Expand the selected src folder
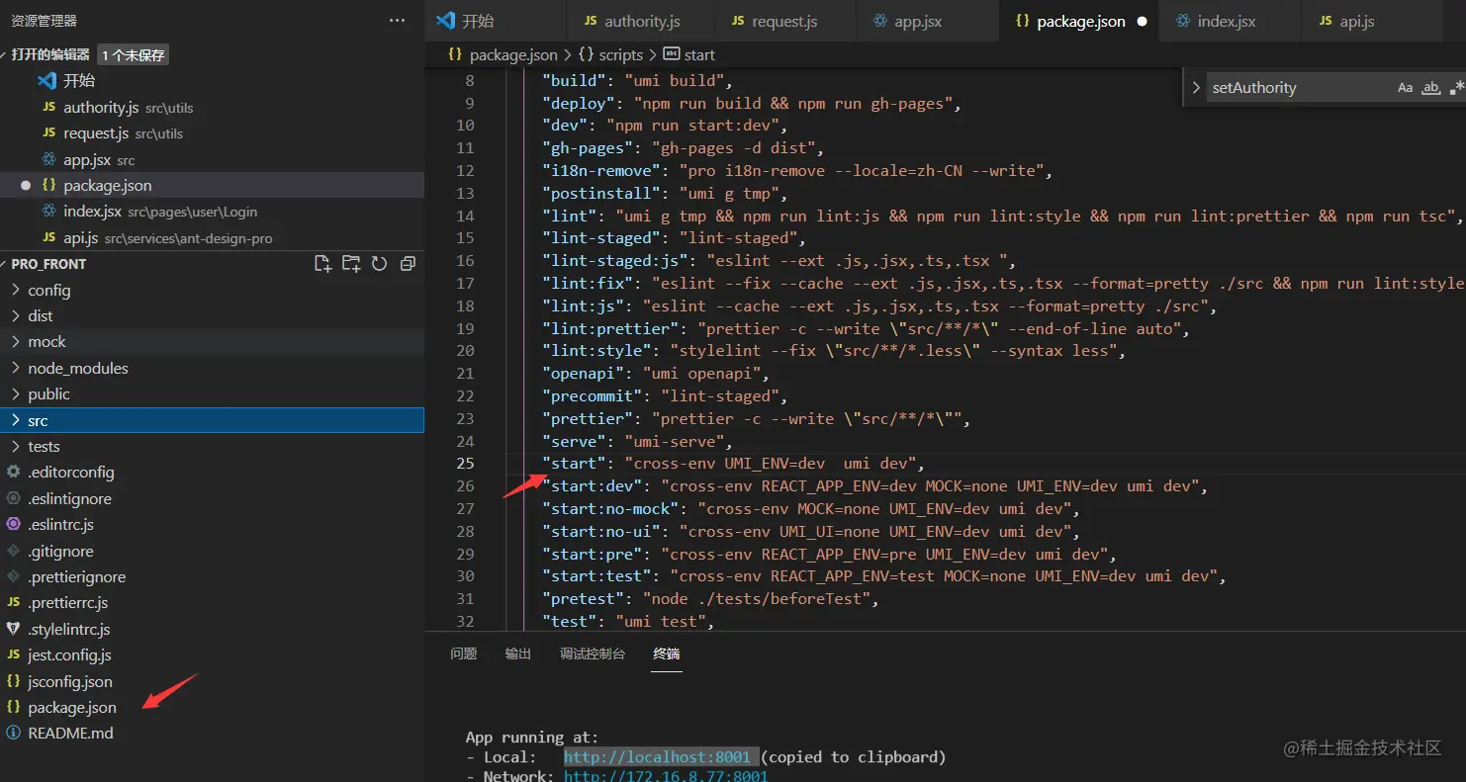Screen dimensions: 1466x782 (x=212, y=420)
